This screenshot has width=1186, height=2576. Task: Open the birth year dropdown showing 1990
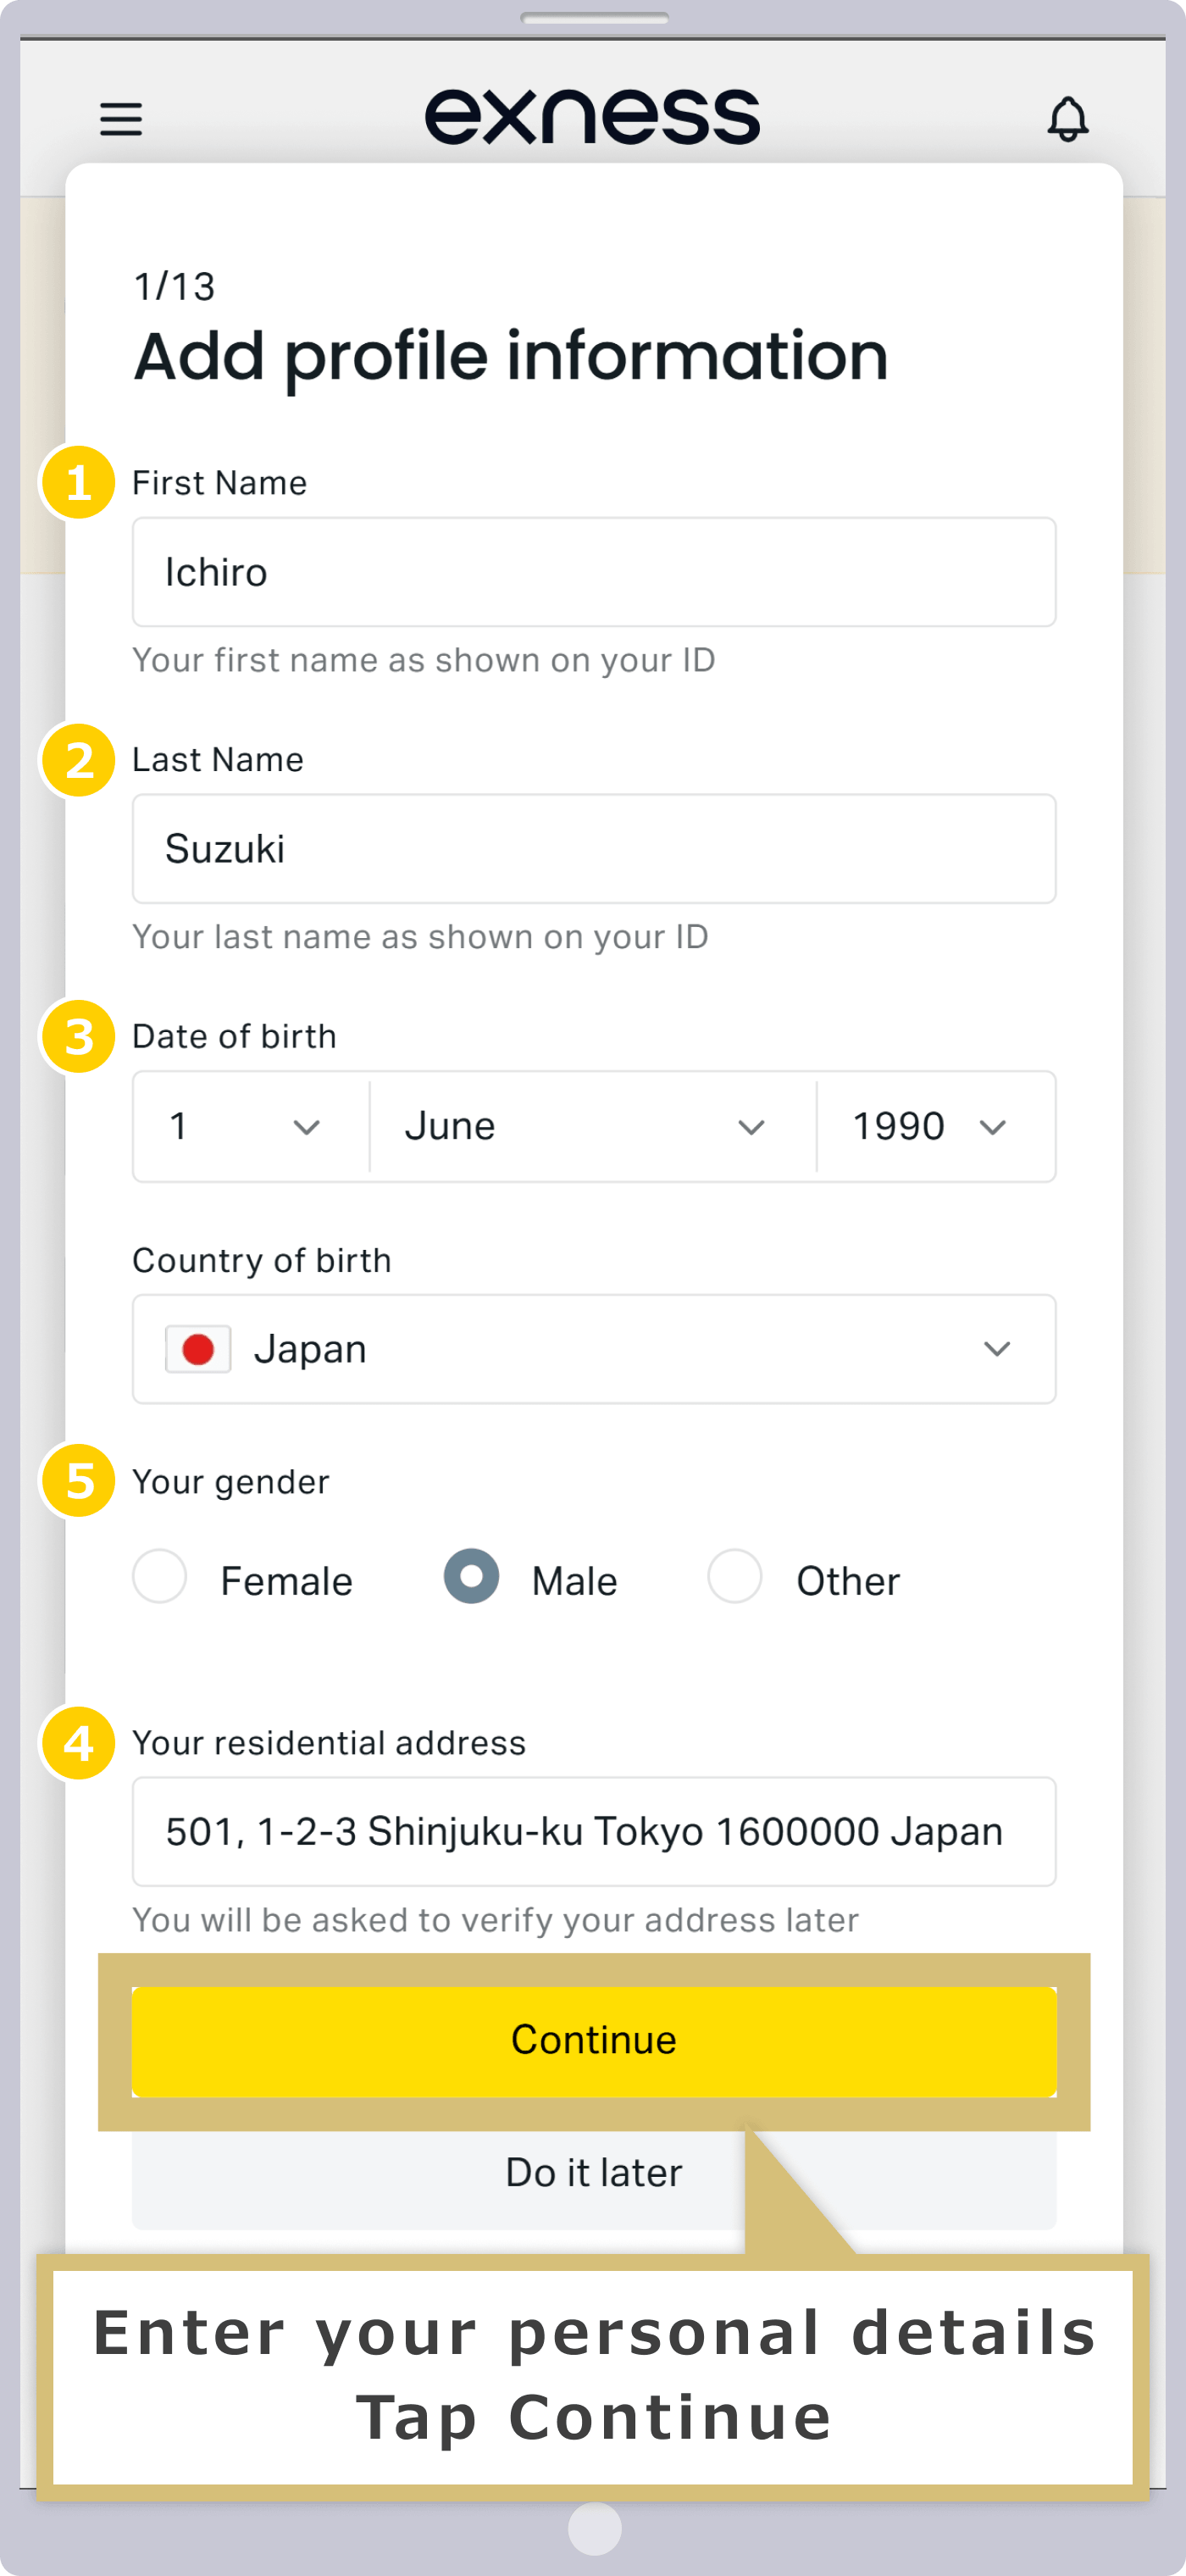pyautogui.click(x=936, y=1127)
